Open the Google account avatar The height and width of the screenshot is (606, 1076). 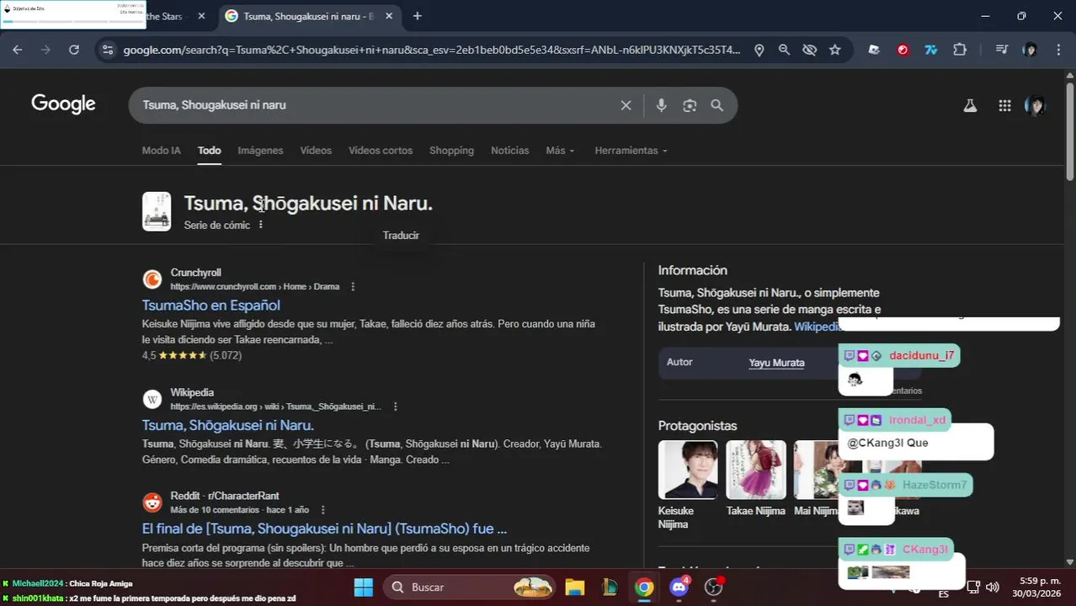tap(1036, 105)
